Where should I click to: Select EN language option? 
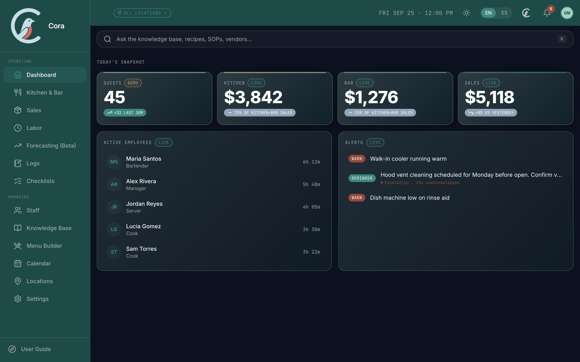pyautogui.click(x=488, y=13)
